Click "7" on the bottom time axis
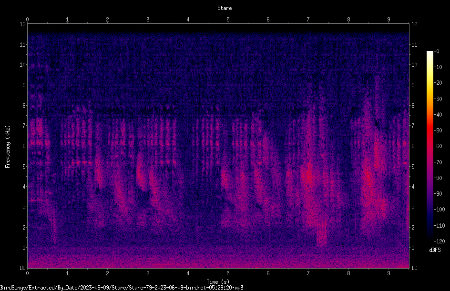This screenshot has width=450, height=291. click(x=308, y=273)
